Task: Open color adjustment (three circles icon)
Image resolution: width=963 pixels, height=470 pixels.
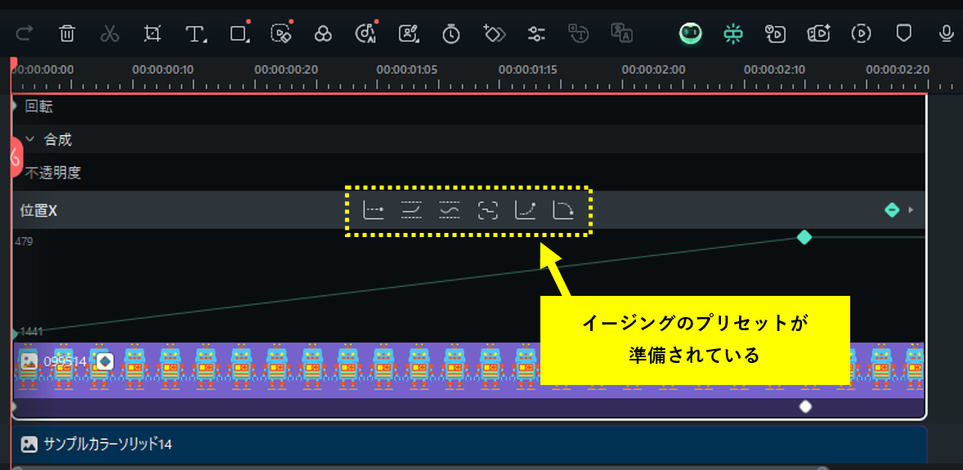Action: click(x=323, y=34)
